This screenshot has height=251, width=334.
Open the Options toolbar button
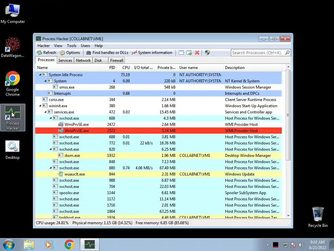(70, 53)
